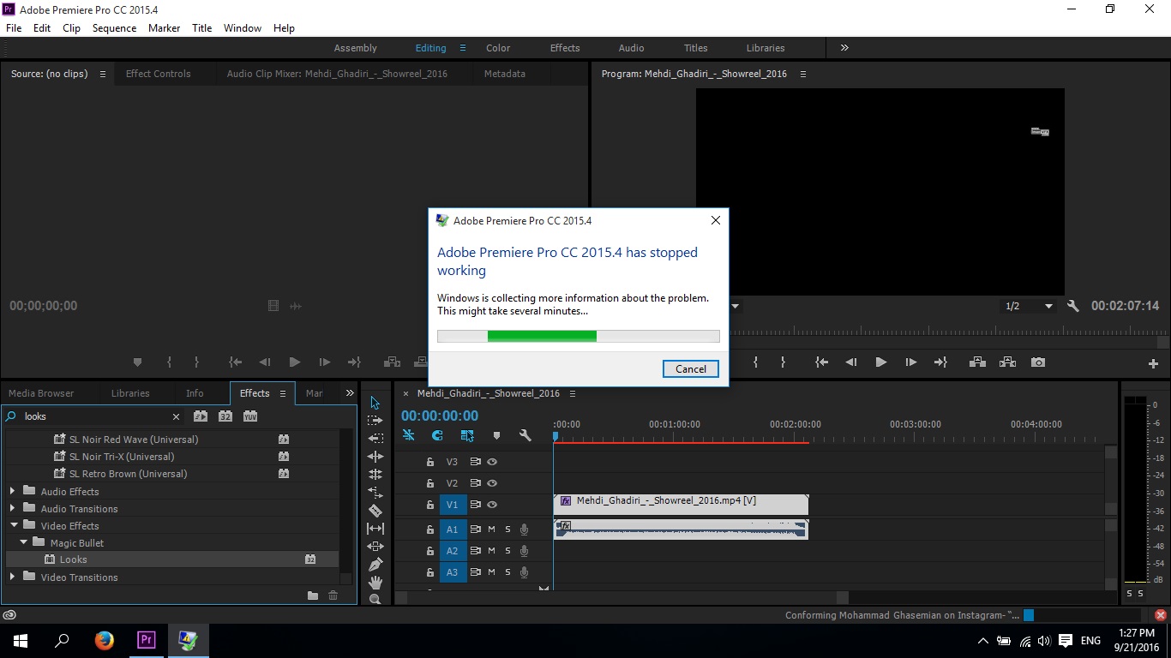Screen dimensions: 1171x658
Task: Click the timeline timecode 00:00:00:00
Action: point(440,416)
